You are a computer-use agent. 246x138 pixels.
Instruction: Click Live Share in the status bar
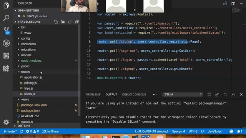click(50, 131)
